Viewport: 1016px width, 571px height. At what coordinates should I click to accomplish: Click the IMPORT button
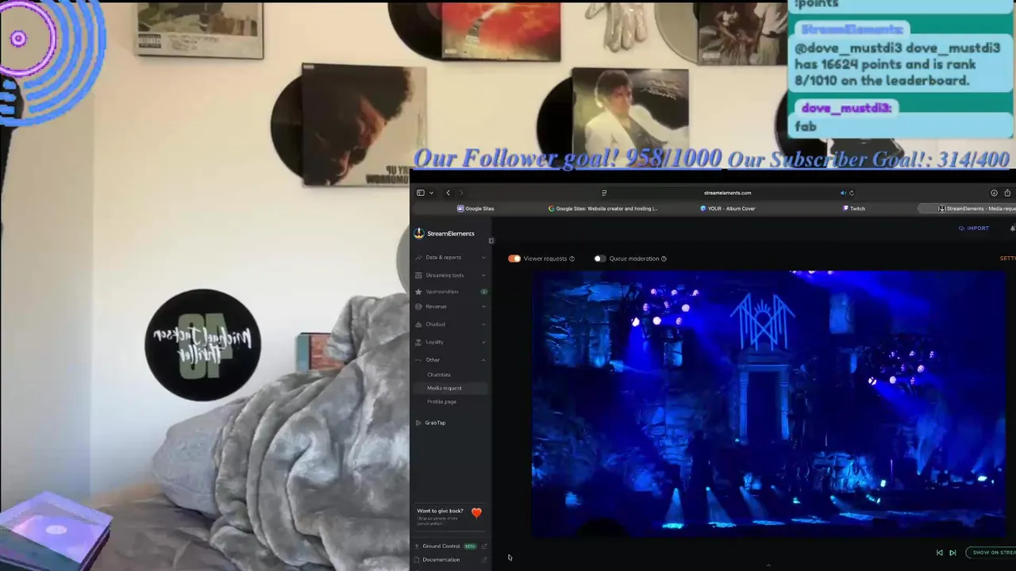pyautogui.click(x=974, y=228)
